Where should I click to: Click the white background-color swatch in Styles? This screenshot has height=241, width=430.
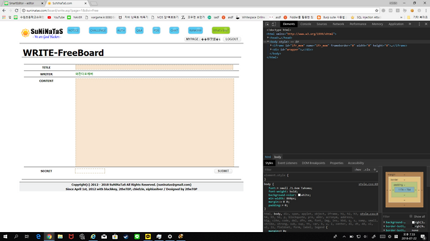coord(299,195)
